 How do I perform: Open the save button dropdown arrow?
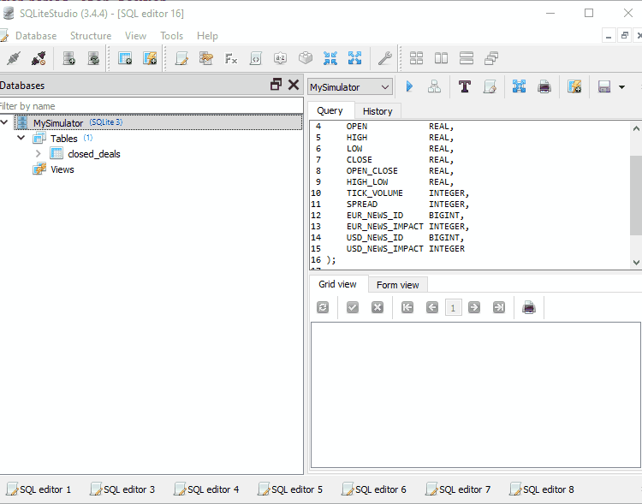coord(622,86)
